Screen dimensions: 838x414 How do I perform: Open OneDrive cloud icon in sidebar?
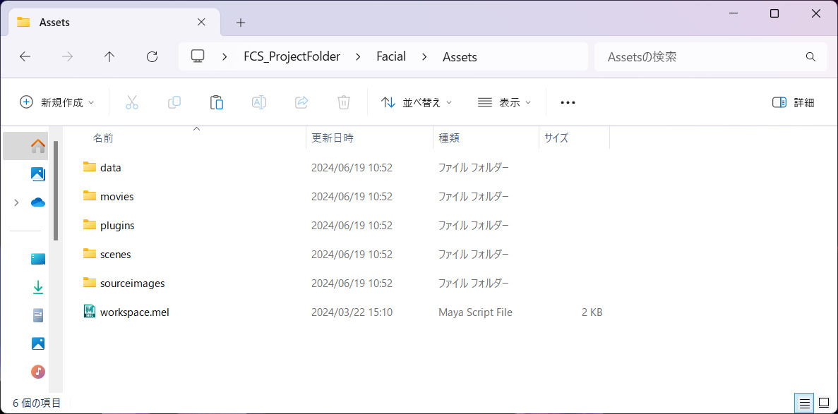38,202
